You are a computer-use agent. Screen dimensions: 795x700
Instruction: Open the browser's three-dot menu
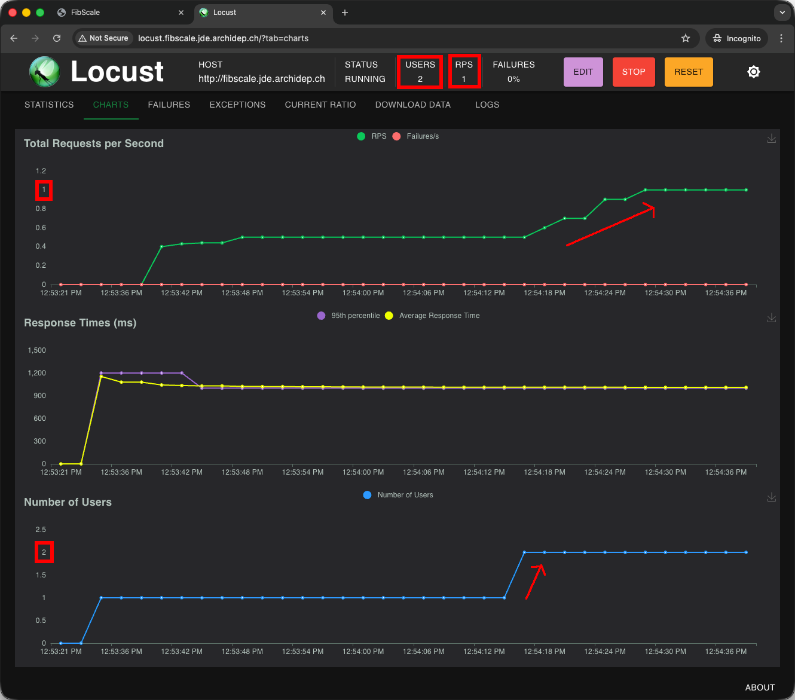coord(781,38)
